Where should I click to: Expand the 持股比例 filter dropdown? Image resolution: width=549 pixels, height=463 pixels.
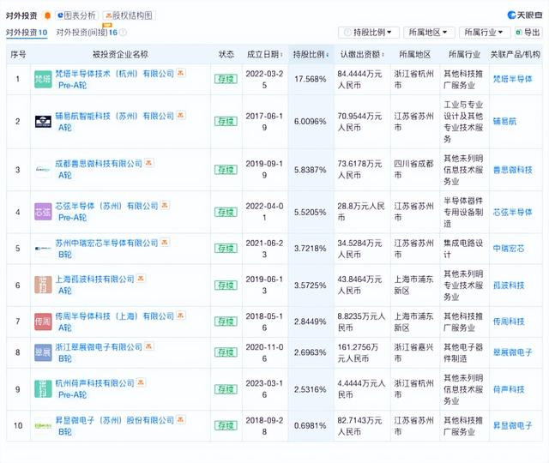coord(368,33)
